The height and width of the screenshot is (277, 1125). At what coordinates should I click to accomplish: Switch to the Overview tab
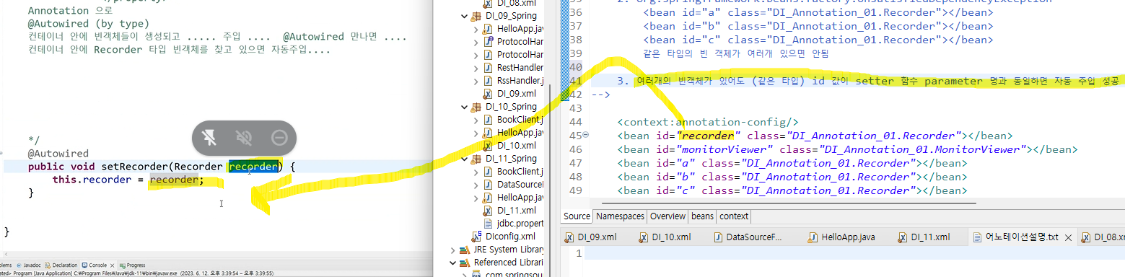tap(667, 216)
